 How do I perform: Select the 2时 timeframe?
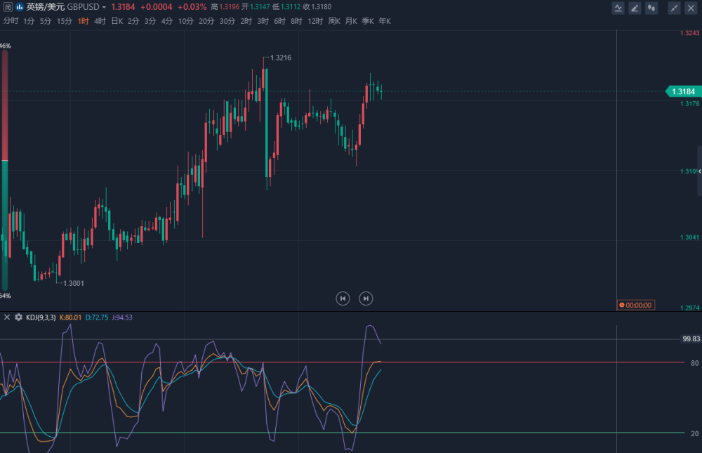(246, 21)
